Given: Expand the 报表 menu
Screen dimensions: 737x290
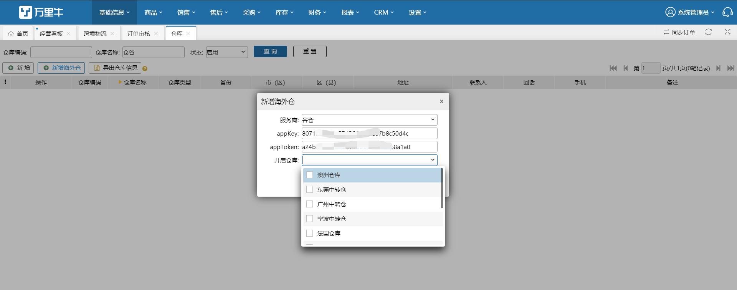Looking at the screenshot, I should point(350,12).
